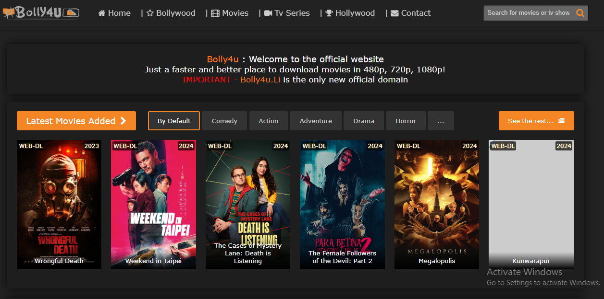Click the WEB-DL badge on Kunwarapur card

click(503, 146)
